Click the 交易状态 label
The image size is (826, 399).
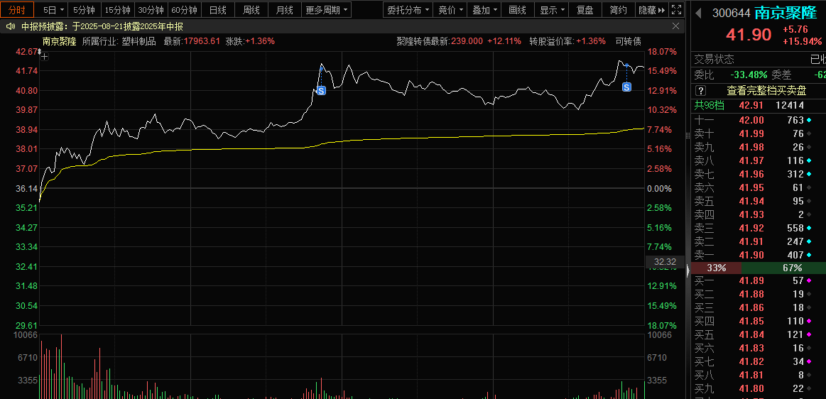coord(714,60)
